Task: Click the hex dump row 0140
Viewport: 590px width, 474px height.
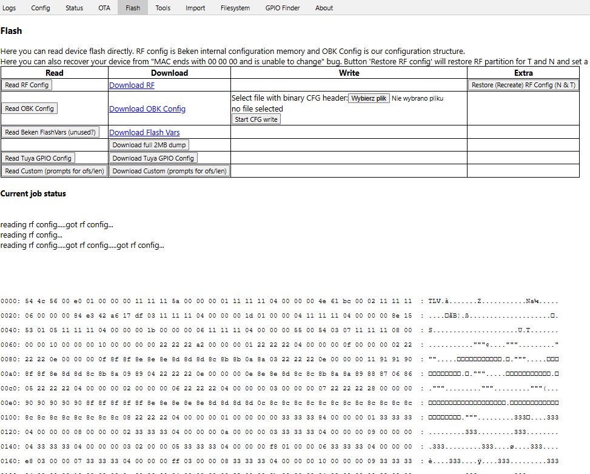Action: [279, 447]
